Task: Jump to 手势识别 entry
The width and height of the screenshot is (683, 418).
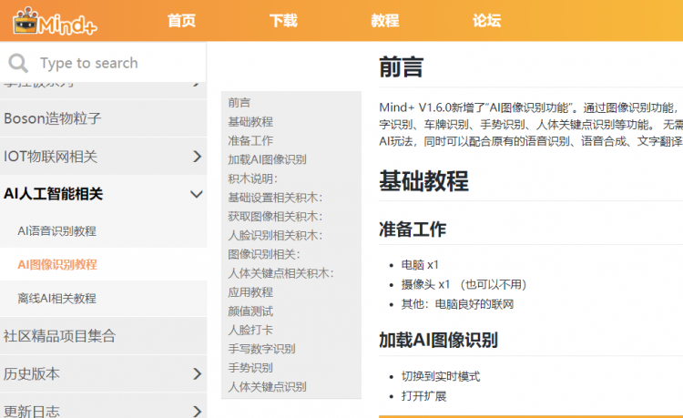Action: click(250, 368)
